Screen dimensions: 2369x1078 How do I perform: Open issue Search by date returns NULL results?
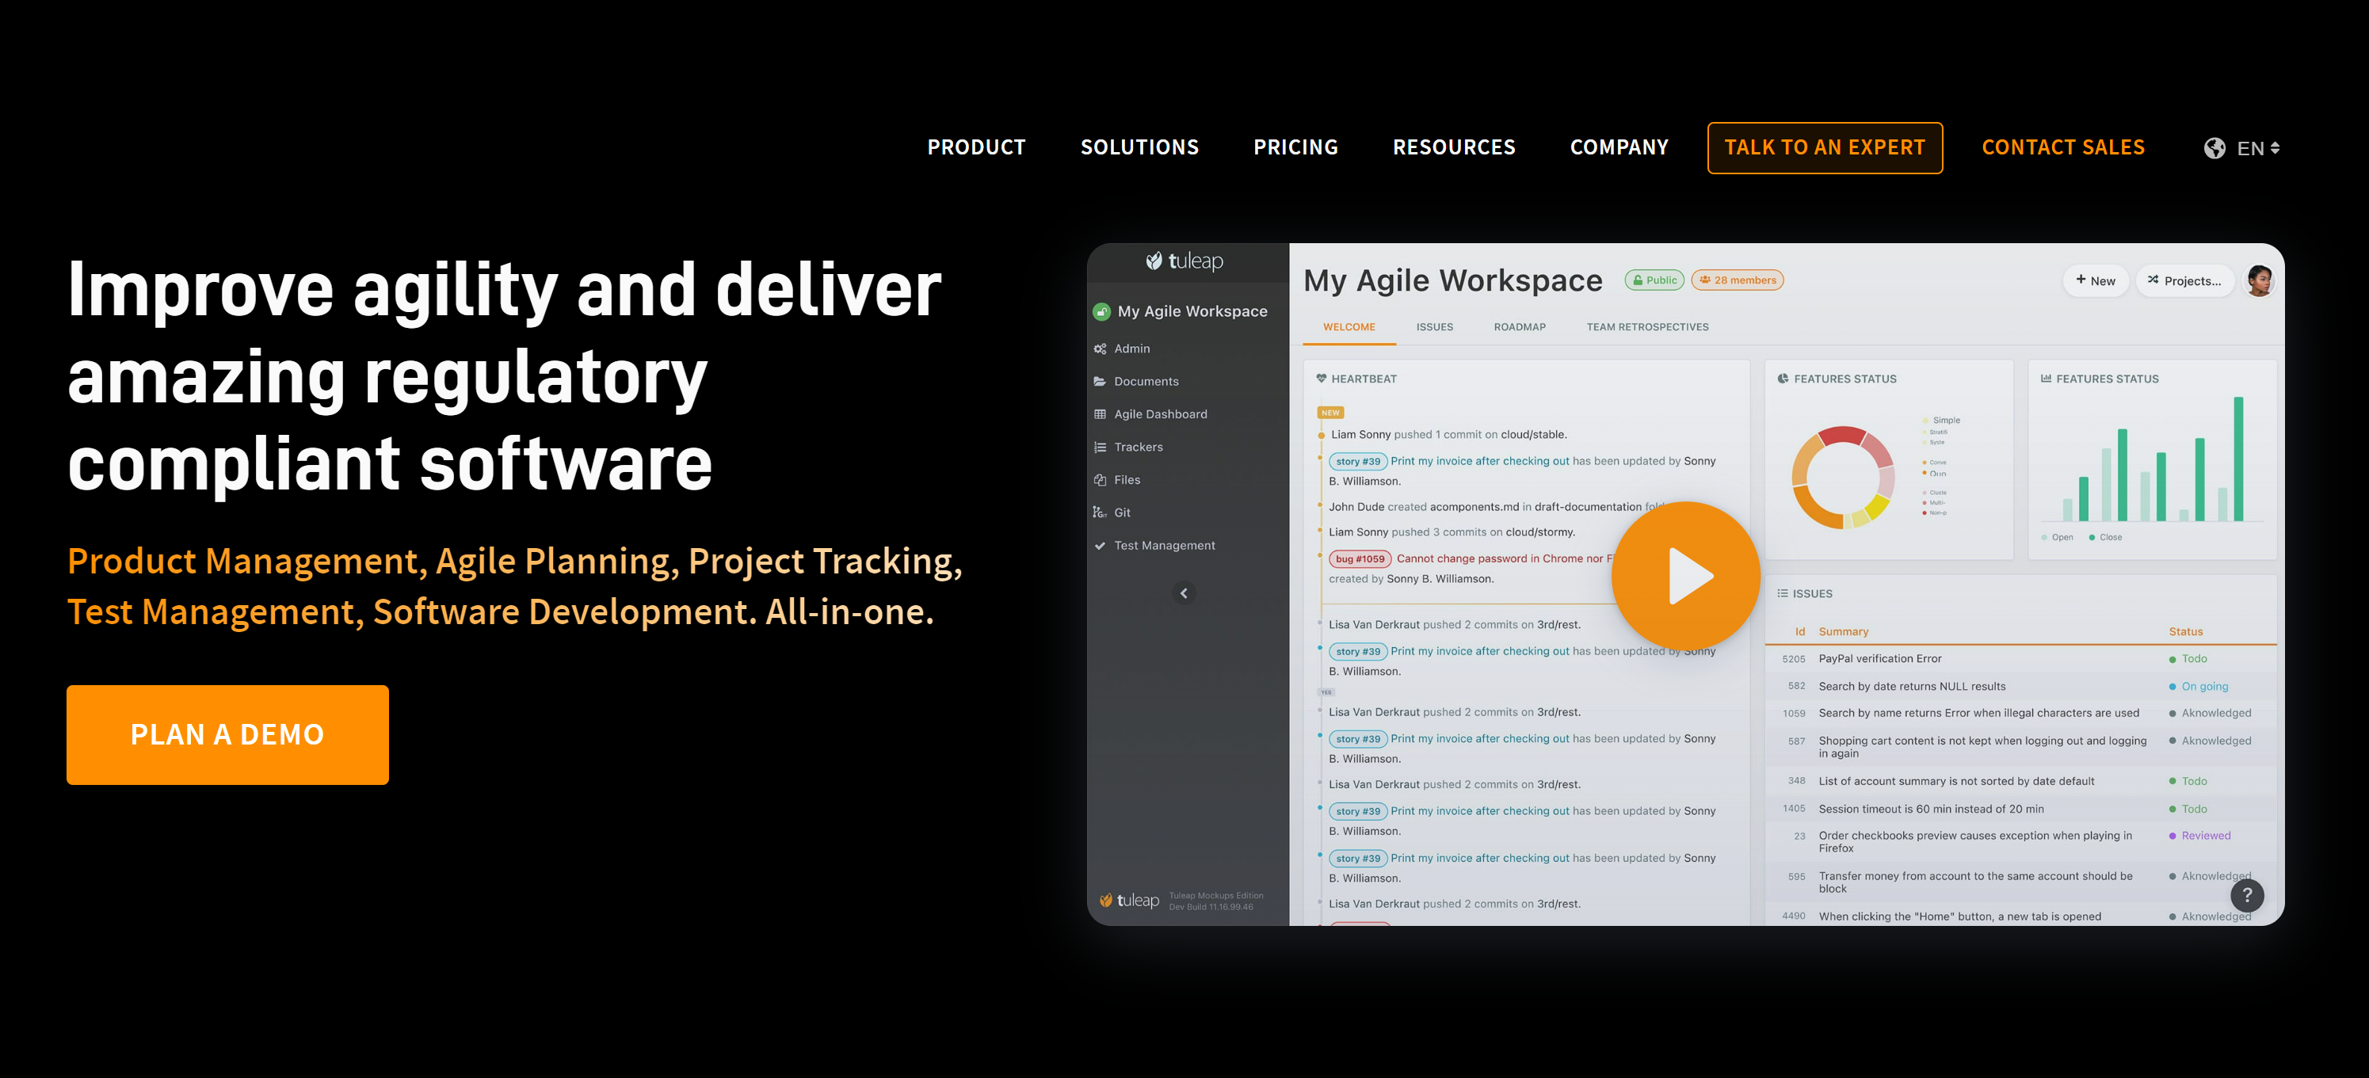1912,687
